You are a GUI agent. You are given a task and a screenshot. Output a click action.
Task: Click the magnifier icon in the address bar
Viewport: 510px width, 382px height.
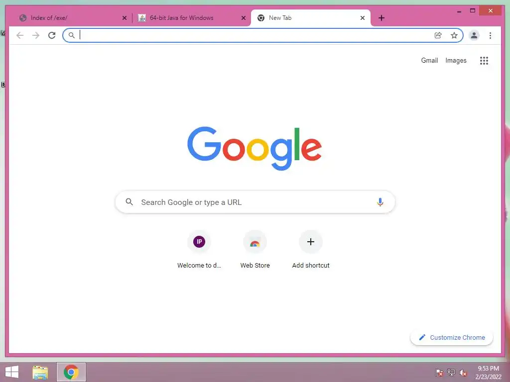click(x=72, y=35)
